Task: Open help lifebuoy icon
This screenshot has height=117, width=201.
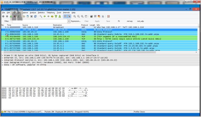Action: click(108, 16)
